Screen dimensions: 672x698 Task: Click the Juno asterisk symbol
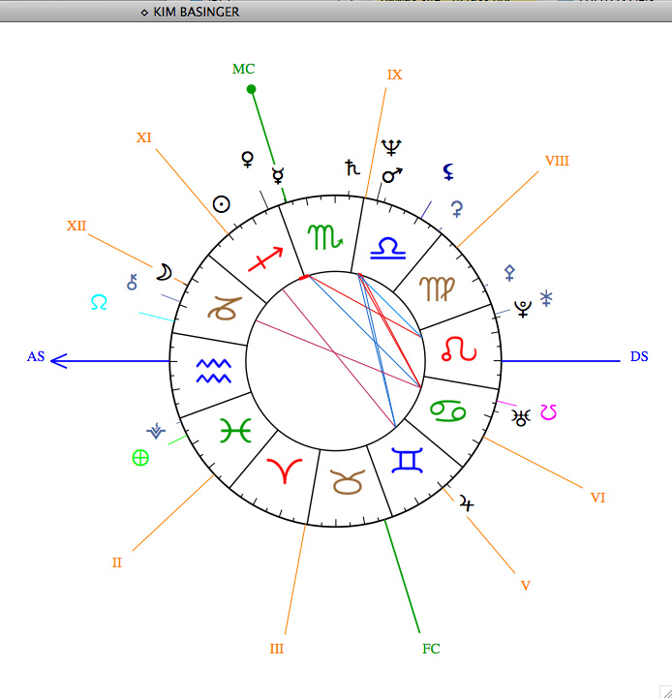coord(546,298)
